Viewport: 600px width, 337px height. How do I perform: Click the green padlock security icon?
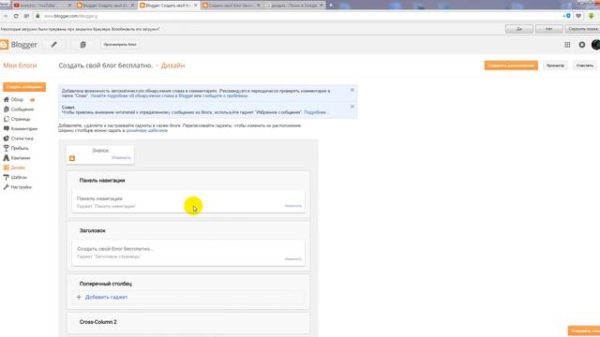point(37,16)
